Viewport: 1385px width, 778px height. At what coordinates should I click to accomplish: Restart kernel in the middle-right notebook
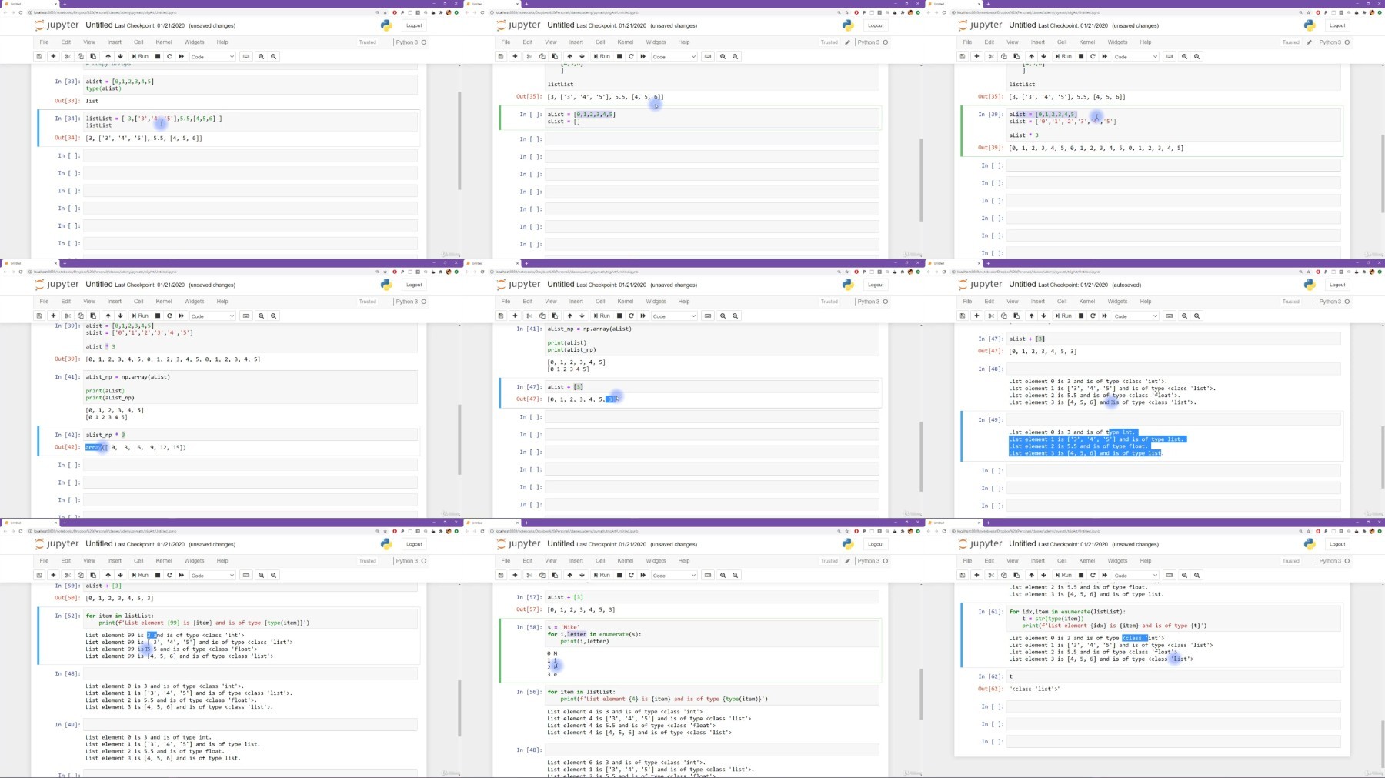[1093, 316]
